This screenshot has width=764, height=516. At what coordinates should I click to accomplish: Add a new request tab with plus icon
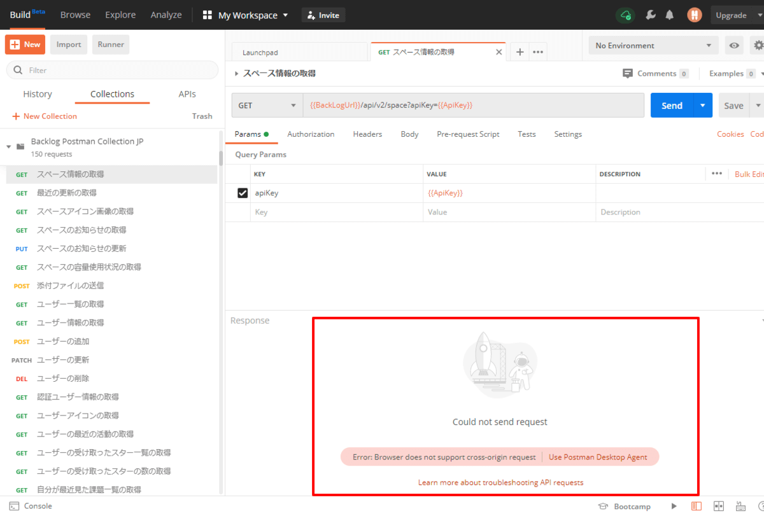pyautogui.click(x=520, y=52)
